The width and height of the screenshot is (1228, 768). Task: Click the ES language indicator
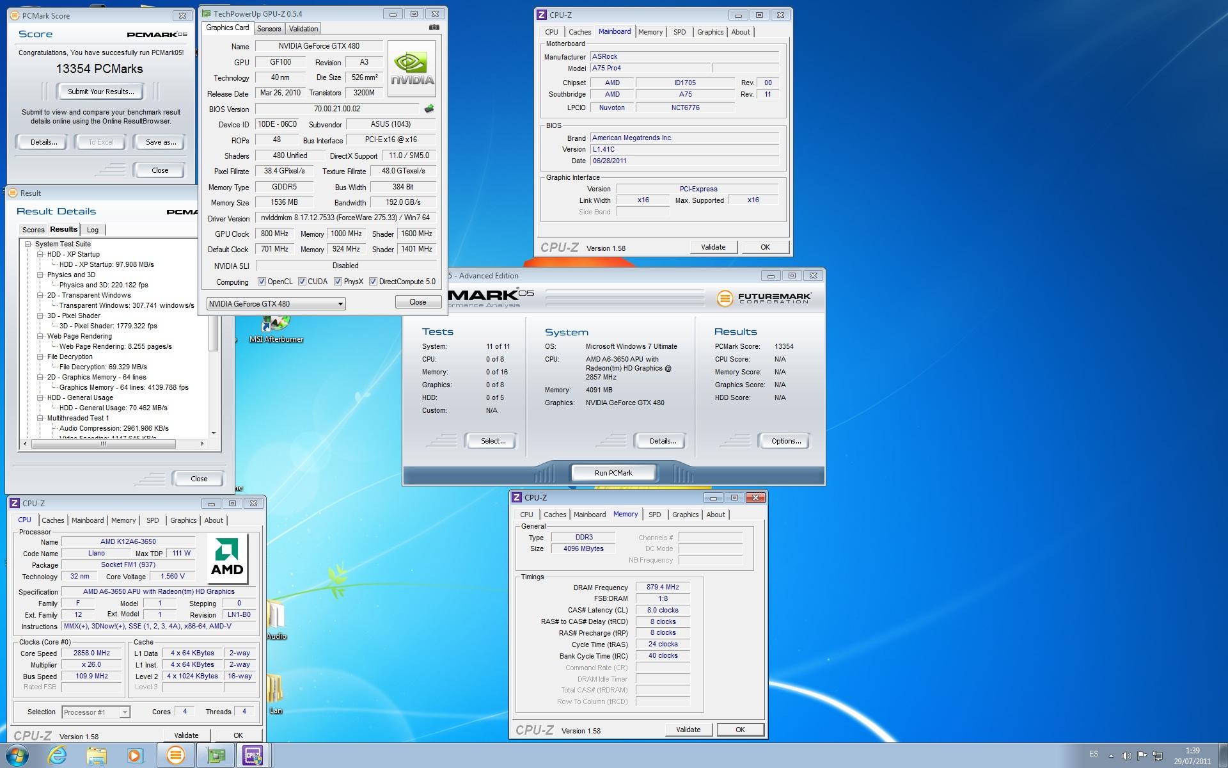(x=1093, y=754)
